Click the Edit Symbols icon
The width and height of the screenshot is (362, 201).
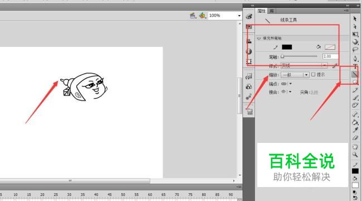[x=203, y=16]
